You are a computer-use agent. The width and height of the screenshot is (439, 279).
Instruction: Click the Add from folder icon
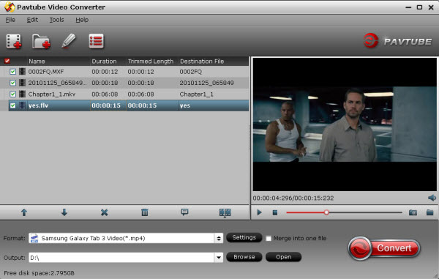click(x=41, y=42)
